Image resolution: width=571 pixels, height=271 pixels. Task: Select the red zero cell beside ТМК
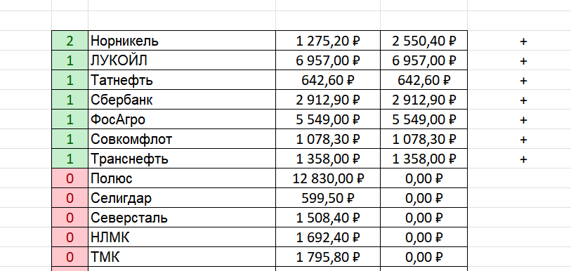coord(70,257)
